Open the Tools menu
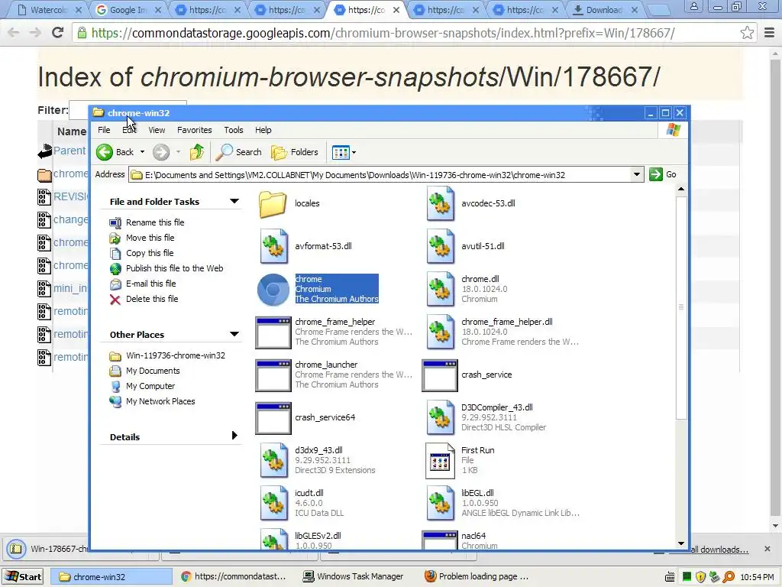782x587 pixels. click(x=234, y=130)
